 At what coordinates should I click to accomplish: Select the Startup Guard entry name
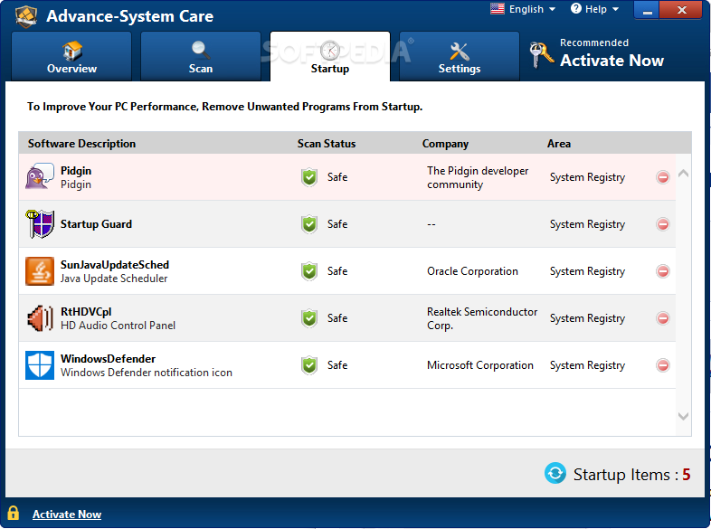pyautogui.click(x=96, y=224)
